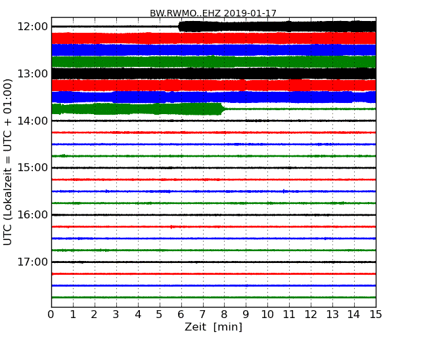The width and height of the screenshot is (427, 341).
Task: Click the 15:00 time label
Action: tap(32, 168)
